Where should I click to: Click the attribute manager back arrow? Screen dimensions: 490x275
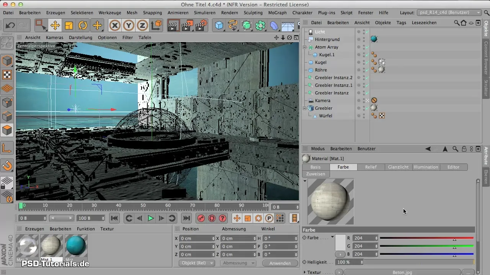click(x=428, y=149)
